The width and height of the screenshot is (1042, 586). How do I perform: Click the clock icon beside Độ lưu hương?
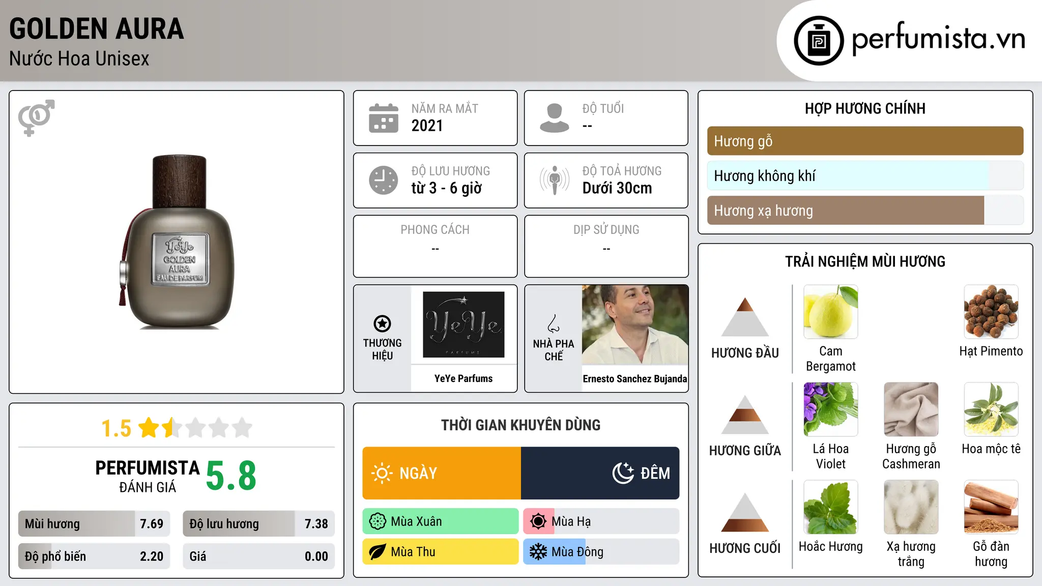tap(384, 180)
